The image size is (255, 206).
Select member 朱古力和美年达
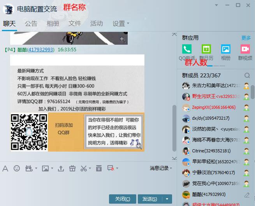[216, 86]
